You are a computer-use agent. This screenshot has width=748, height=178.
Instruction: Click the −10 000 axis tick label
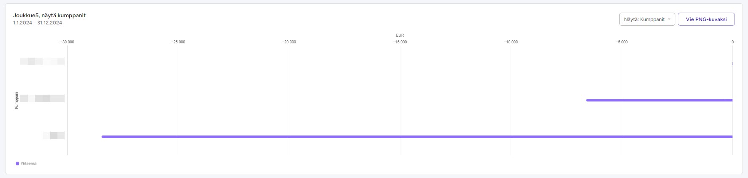pyautogui.click(x=511, y=42)
